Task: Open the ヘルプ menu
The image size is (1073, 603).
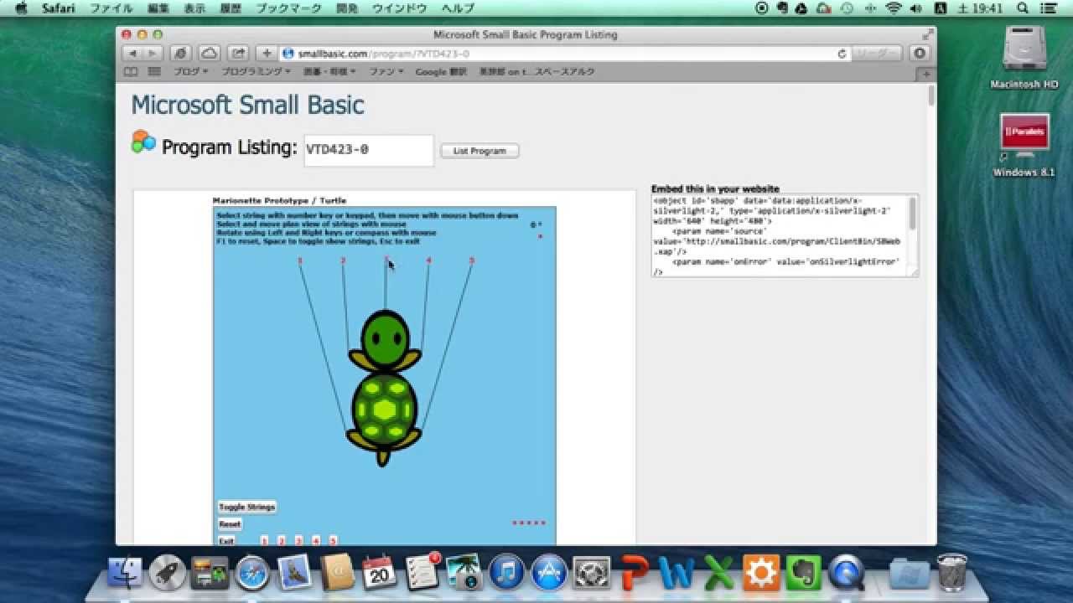Action: pyautogui.click(x=458, y=8)
